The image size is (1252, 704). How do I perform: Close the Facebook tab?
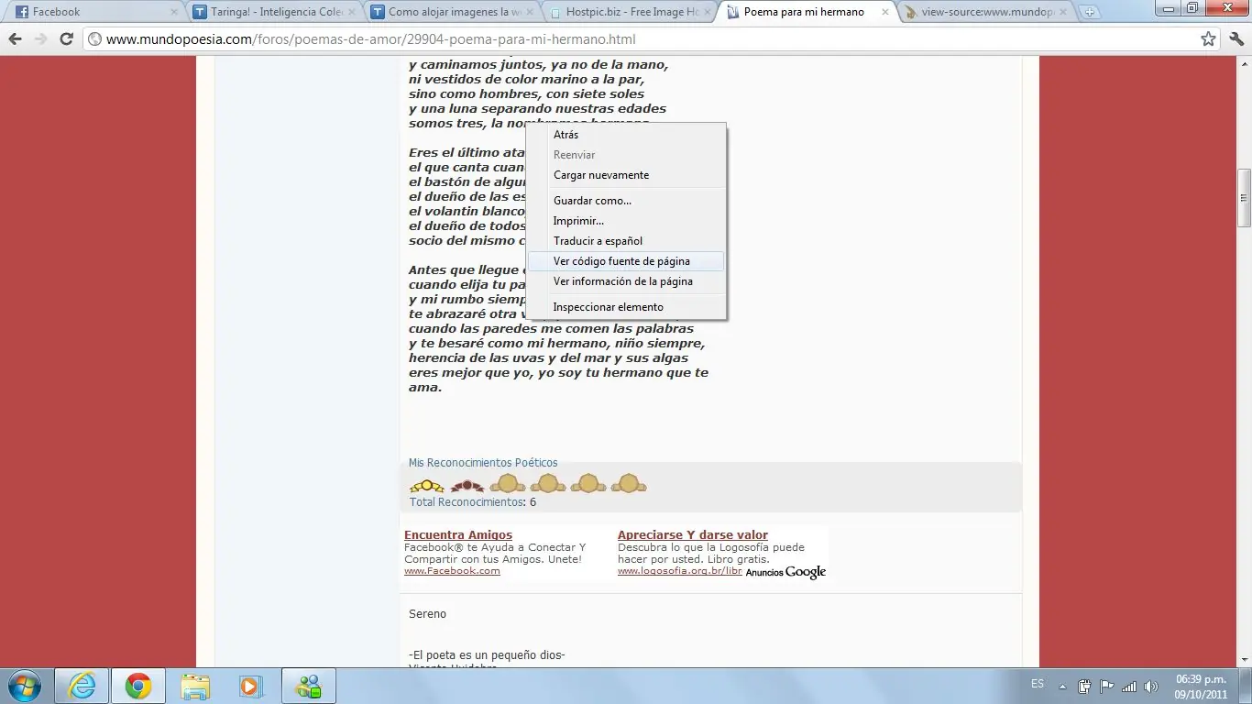[x=174, y=13]
